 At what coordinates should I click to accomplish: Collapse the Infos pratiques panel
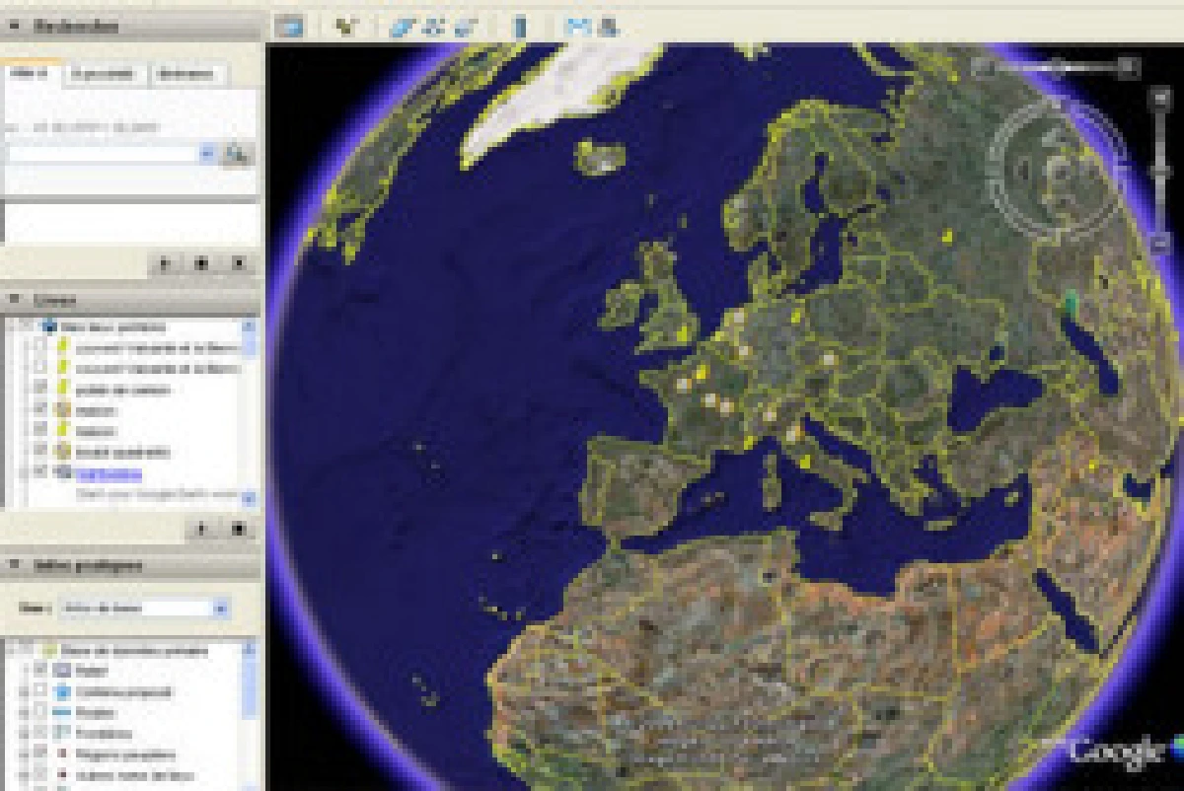coord(15,565)
